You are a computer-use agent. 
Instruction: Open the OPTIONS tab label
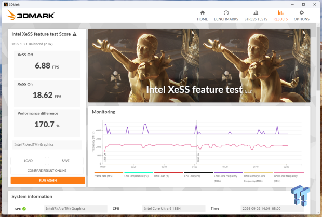coord(301,19)
